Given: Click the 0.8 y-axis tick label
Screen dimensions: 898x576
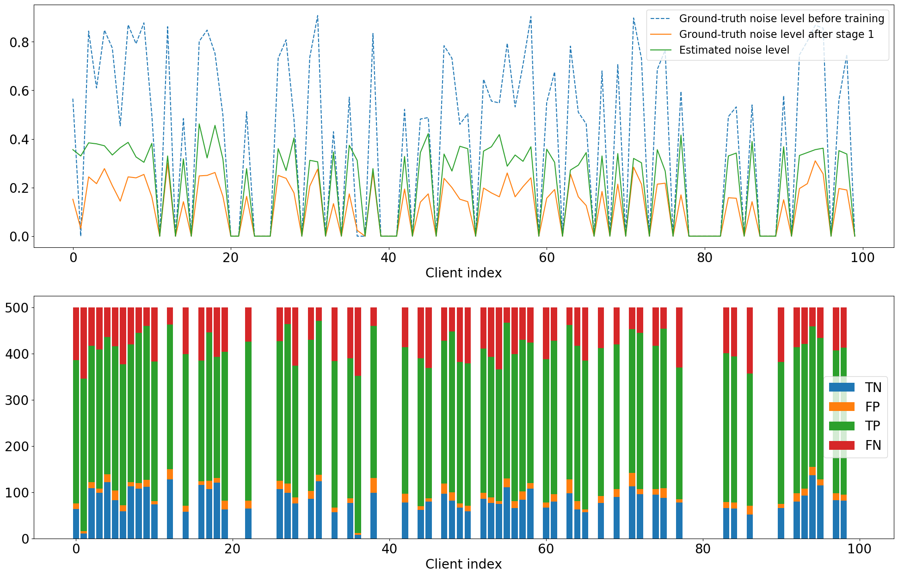Looking at the screenshot, I should (x=19, y=43).
